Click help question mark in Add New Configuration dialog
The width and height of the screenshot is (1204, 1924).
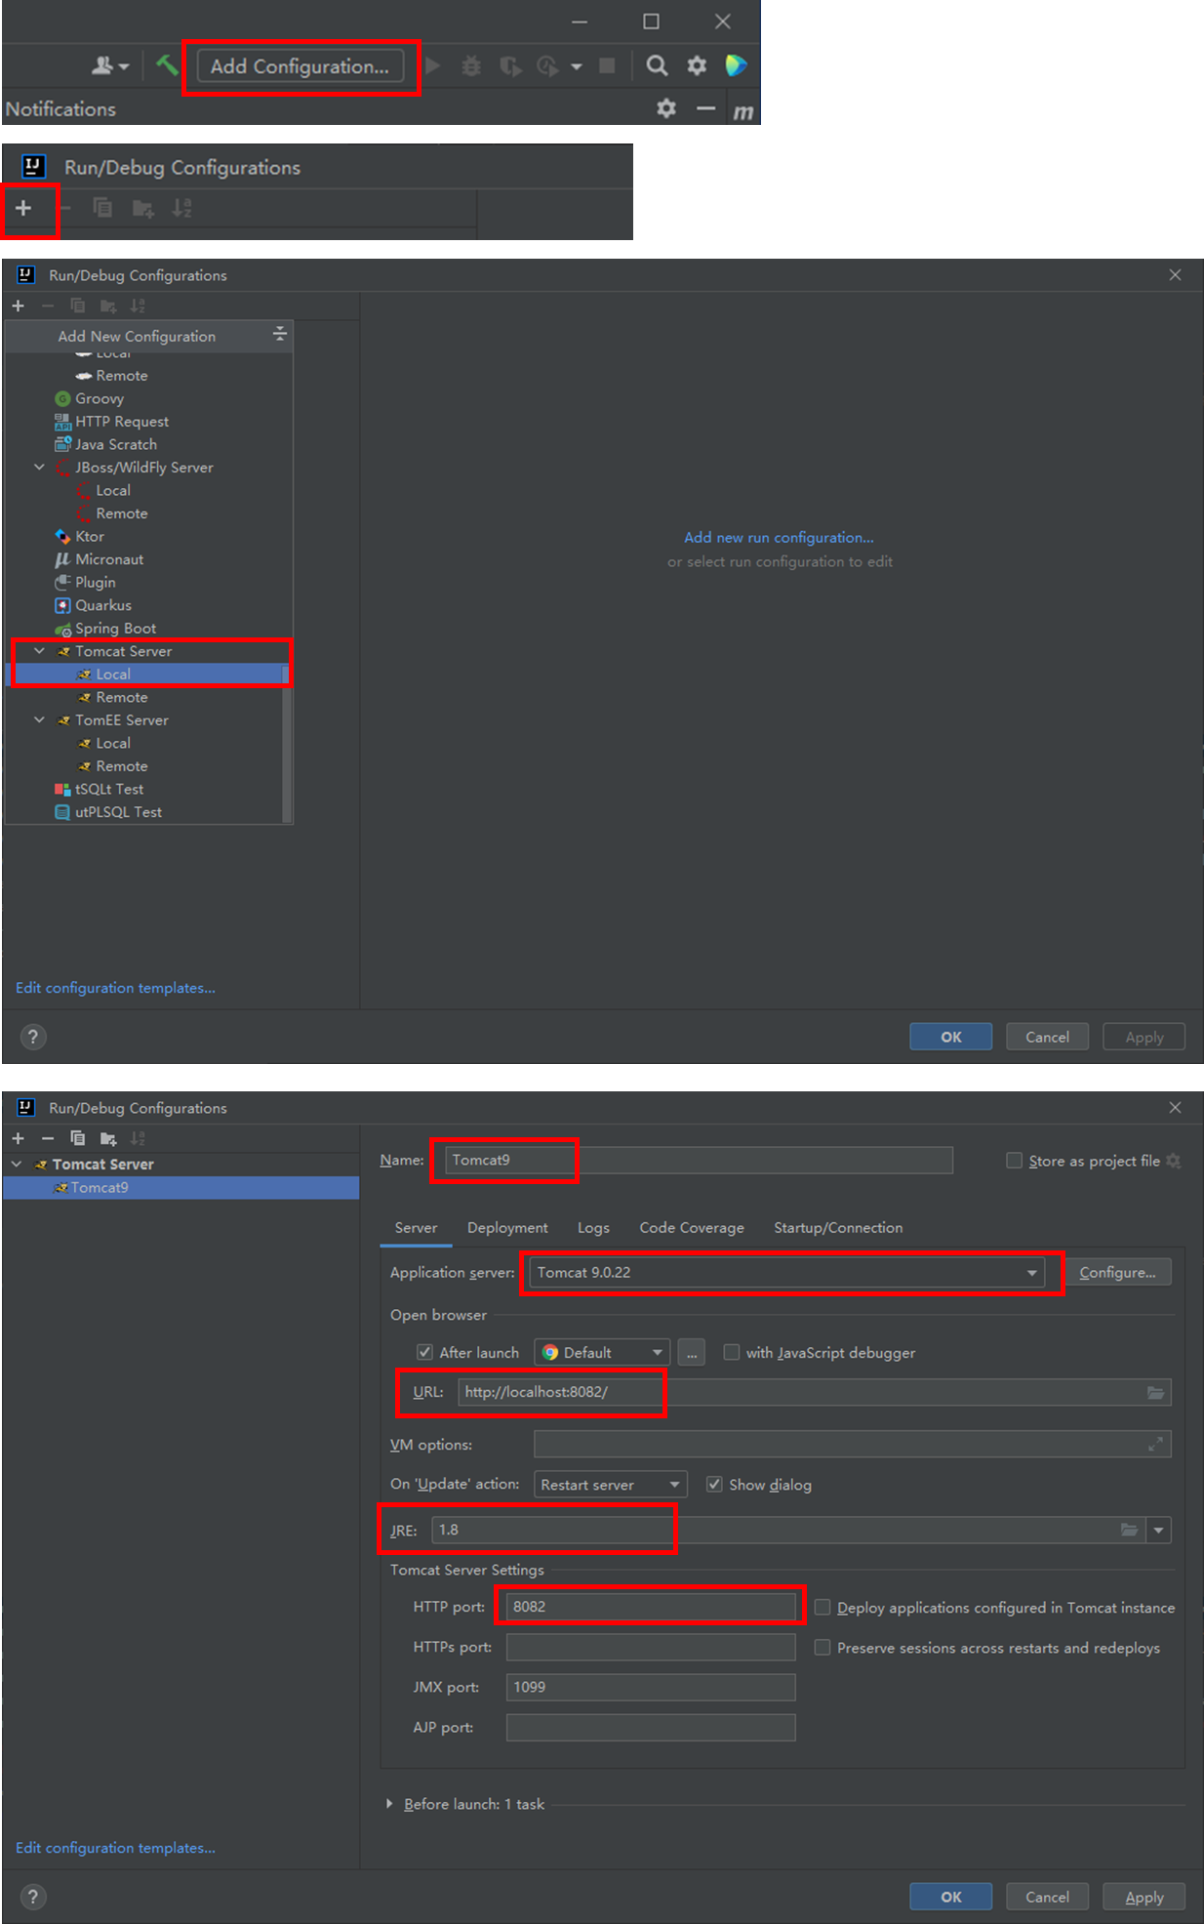click(x=33, y=1037)
